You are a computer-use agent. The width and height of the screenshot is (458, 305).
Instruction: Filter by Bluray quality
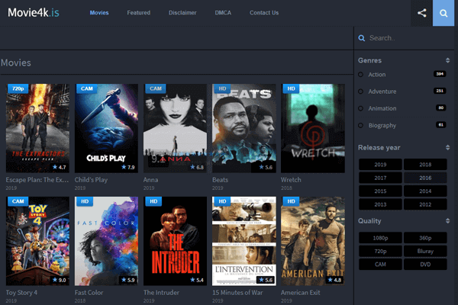(x=425, y=251)
